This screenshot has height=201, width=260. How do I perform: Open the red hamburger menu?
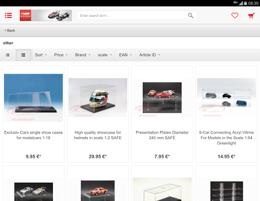click(x=8, y=15)
